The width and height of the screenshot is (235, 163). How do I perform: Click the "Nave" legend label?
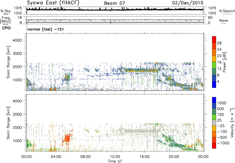[x=224, y=21]
